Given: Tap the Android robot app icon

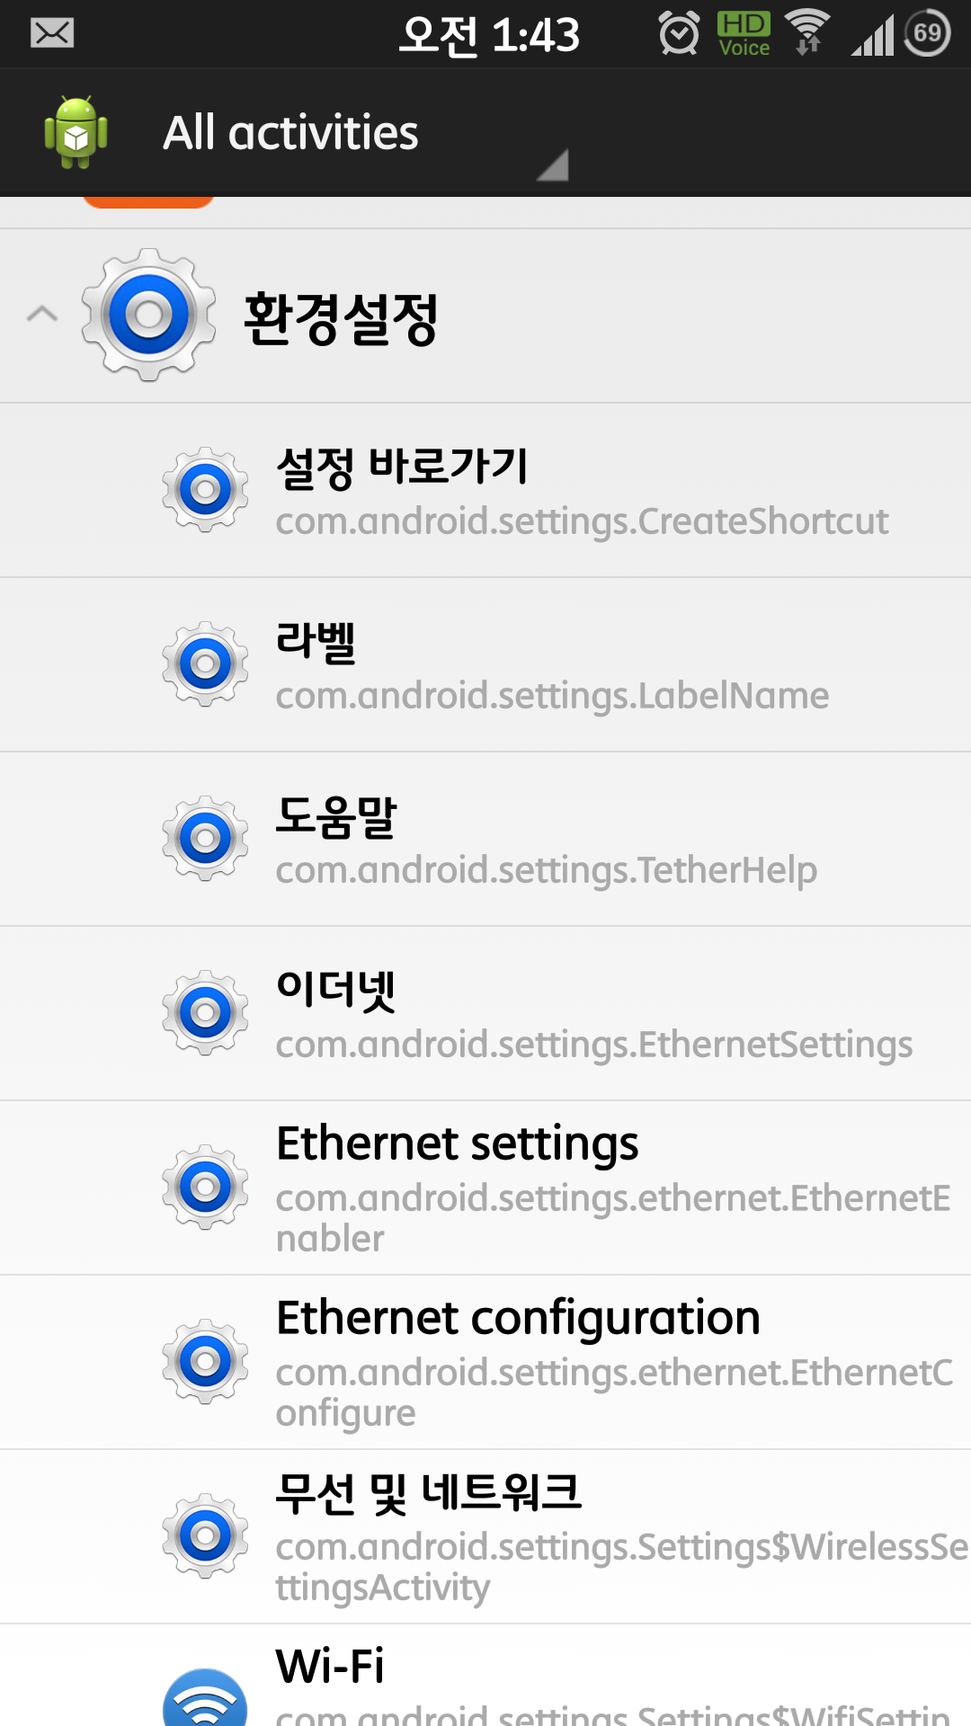Looking at the screenshot, I should pos(76,132).
